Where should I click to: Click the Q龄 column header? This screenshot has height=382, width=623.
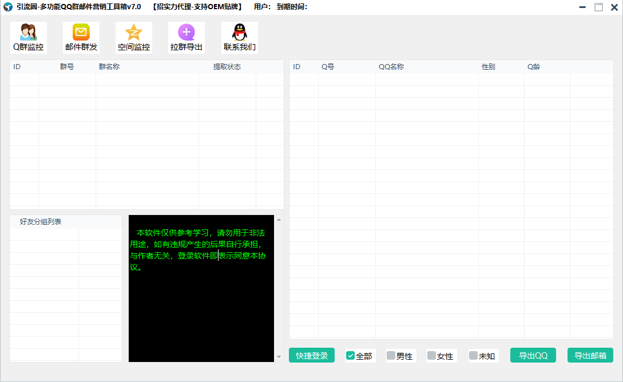tap(534, 67)
